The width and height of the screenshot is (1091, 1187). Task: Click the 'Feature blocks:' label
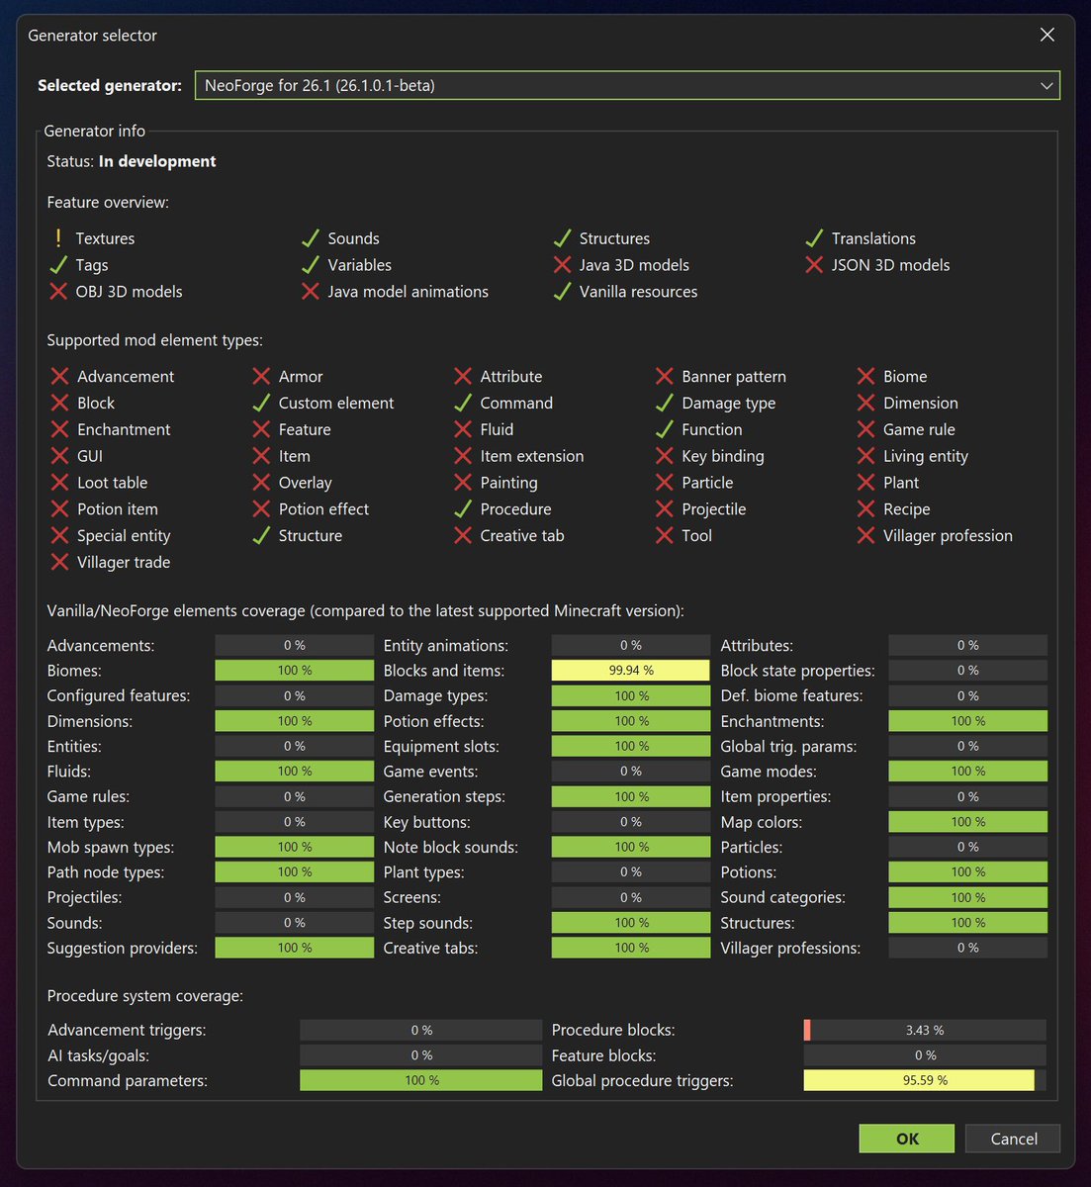coord(603,1055)
